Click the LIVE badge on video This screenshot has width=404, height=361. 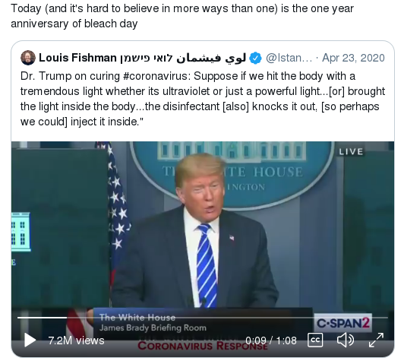(351, 152)
